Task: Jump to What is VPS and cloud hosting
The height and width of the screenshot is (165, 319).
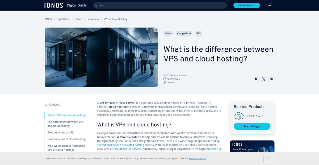Action: 67,115
